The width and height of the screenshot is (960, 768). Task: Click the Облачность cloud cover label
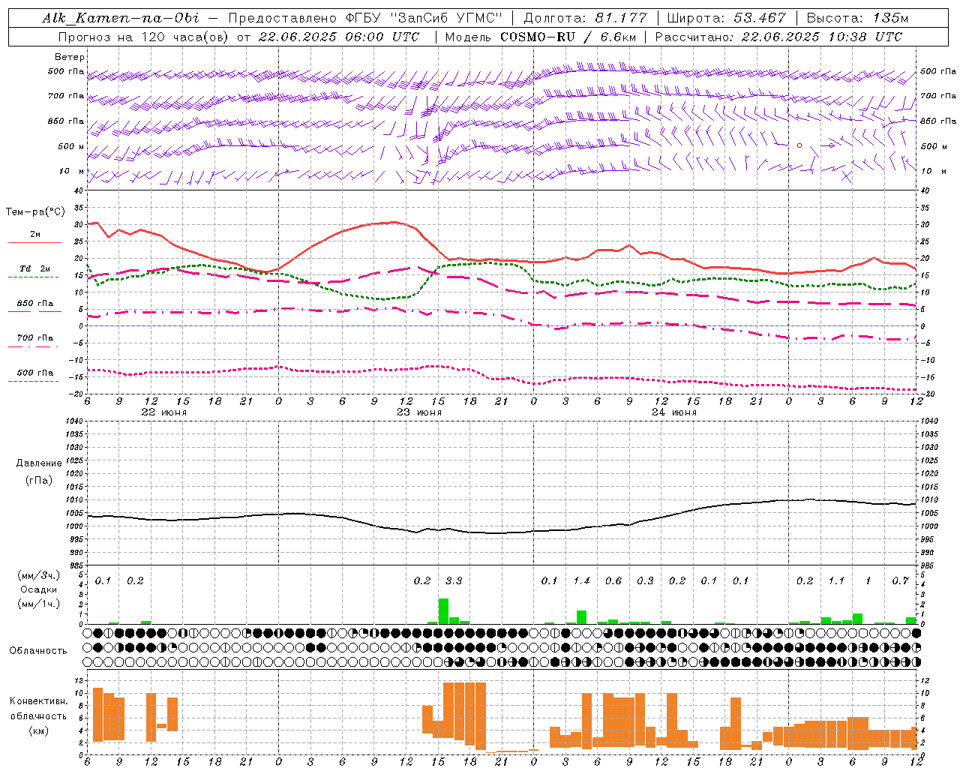click(x=38, y=651)
